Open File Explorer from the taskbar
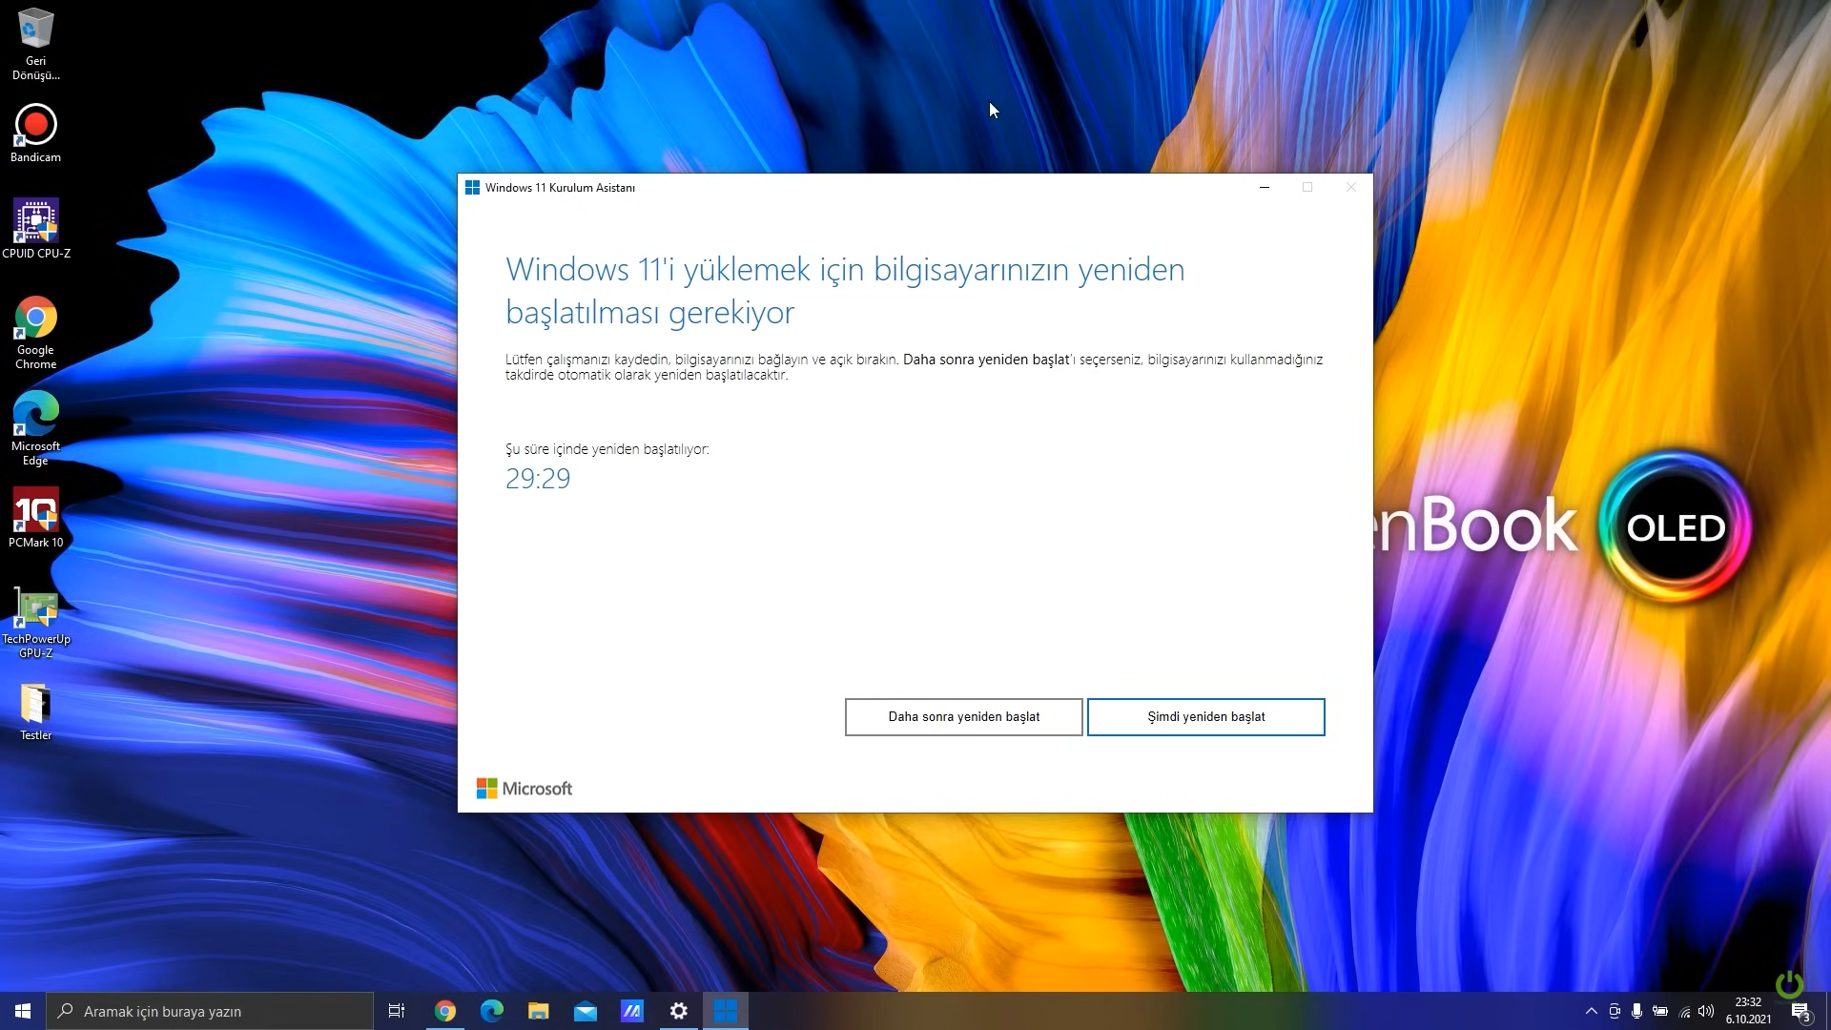The width and height of the screenshot is (1831, 1030). [539, 1011]
